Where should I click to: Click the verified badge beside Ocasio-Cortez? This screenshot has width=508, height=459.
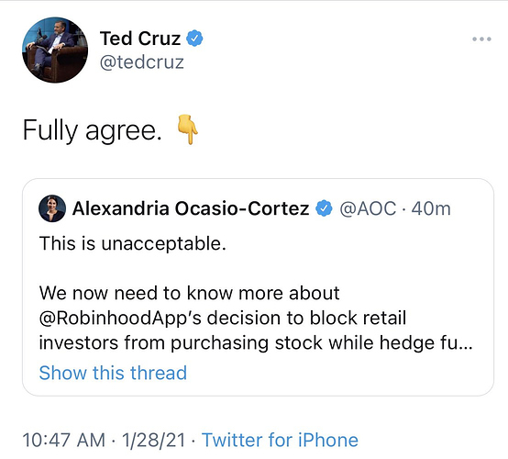(x=325, y=208)
